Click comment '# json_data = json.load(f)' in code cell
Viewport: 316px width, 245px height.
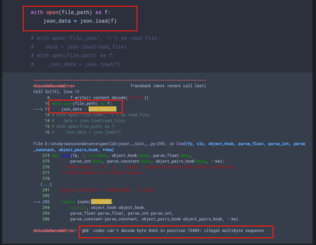(x=75, y=65)
